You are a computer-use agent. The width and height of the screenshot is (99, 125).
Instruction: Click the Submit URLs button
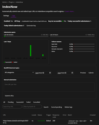(x=9, y=96)
